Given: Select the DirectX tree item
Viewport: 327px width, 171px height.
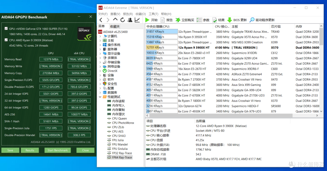Looking at the screenshot, I should [x=110, y=71].
